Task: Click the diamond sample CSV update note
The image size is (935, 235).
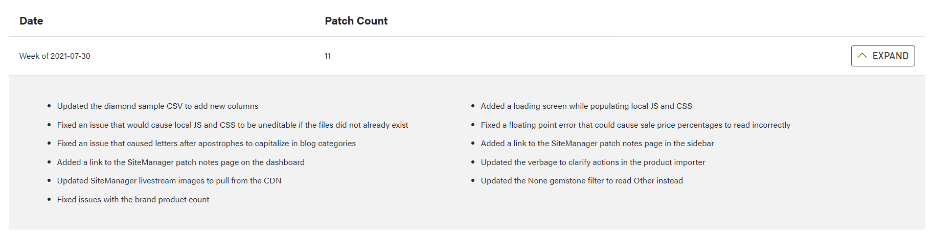Action: tap(157, 106)
